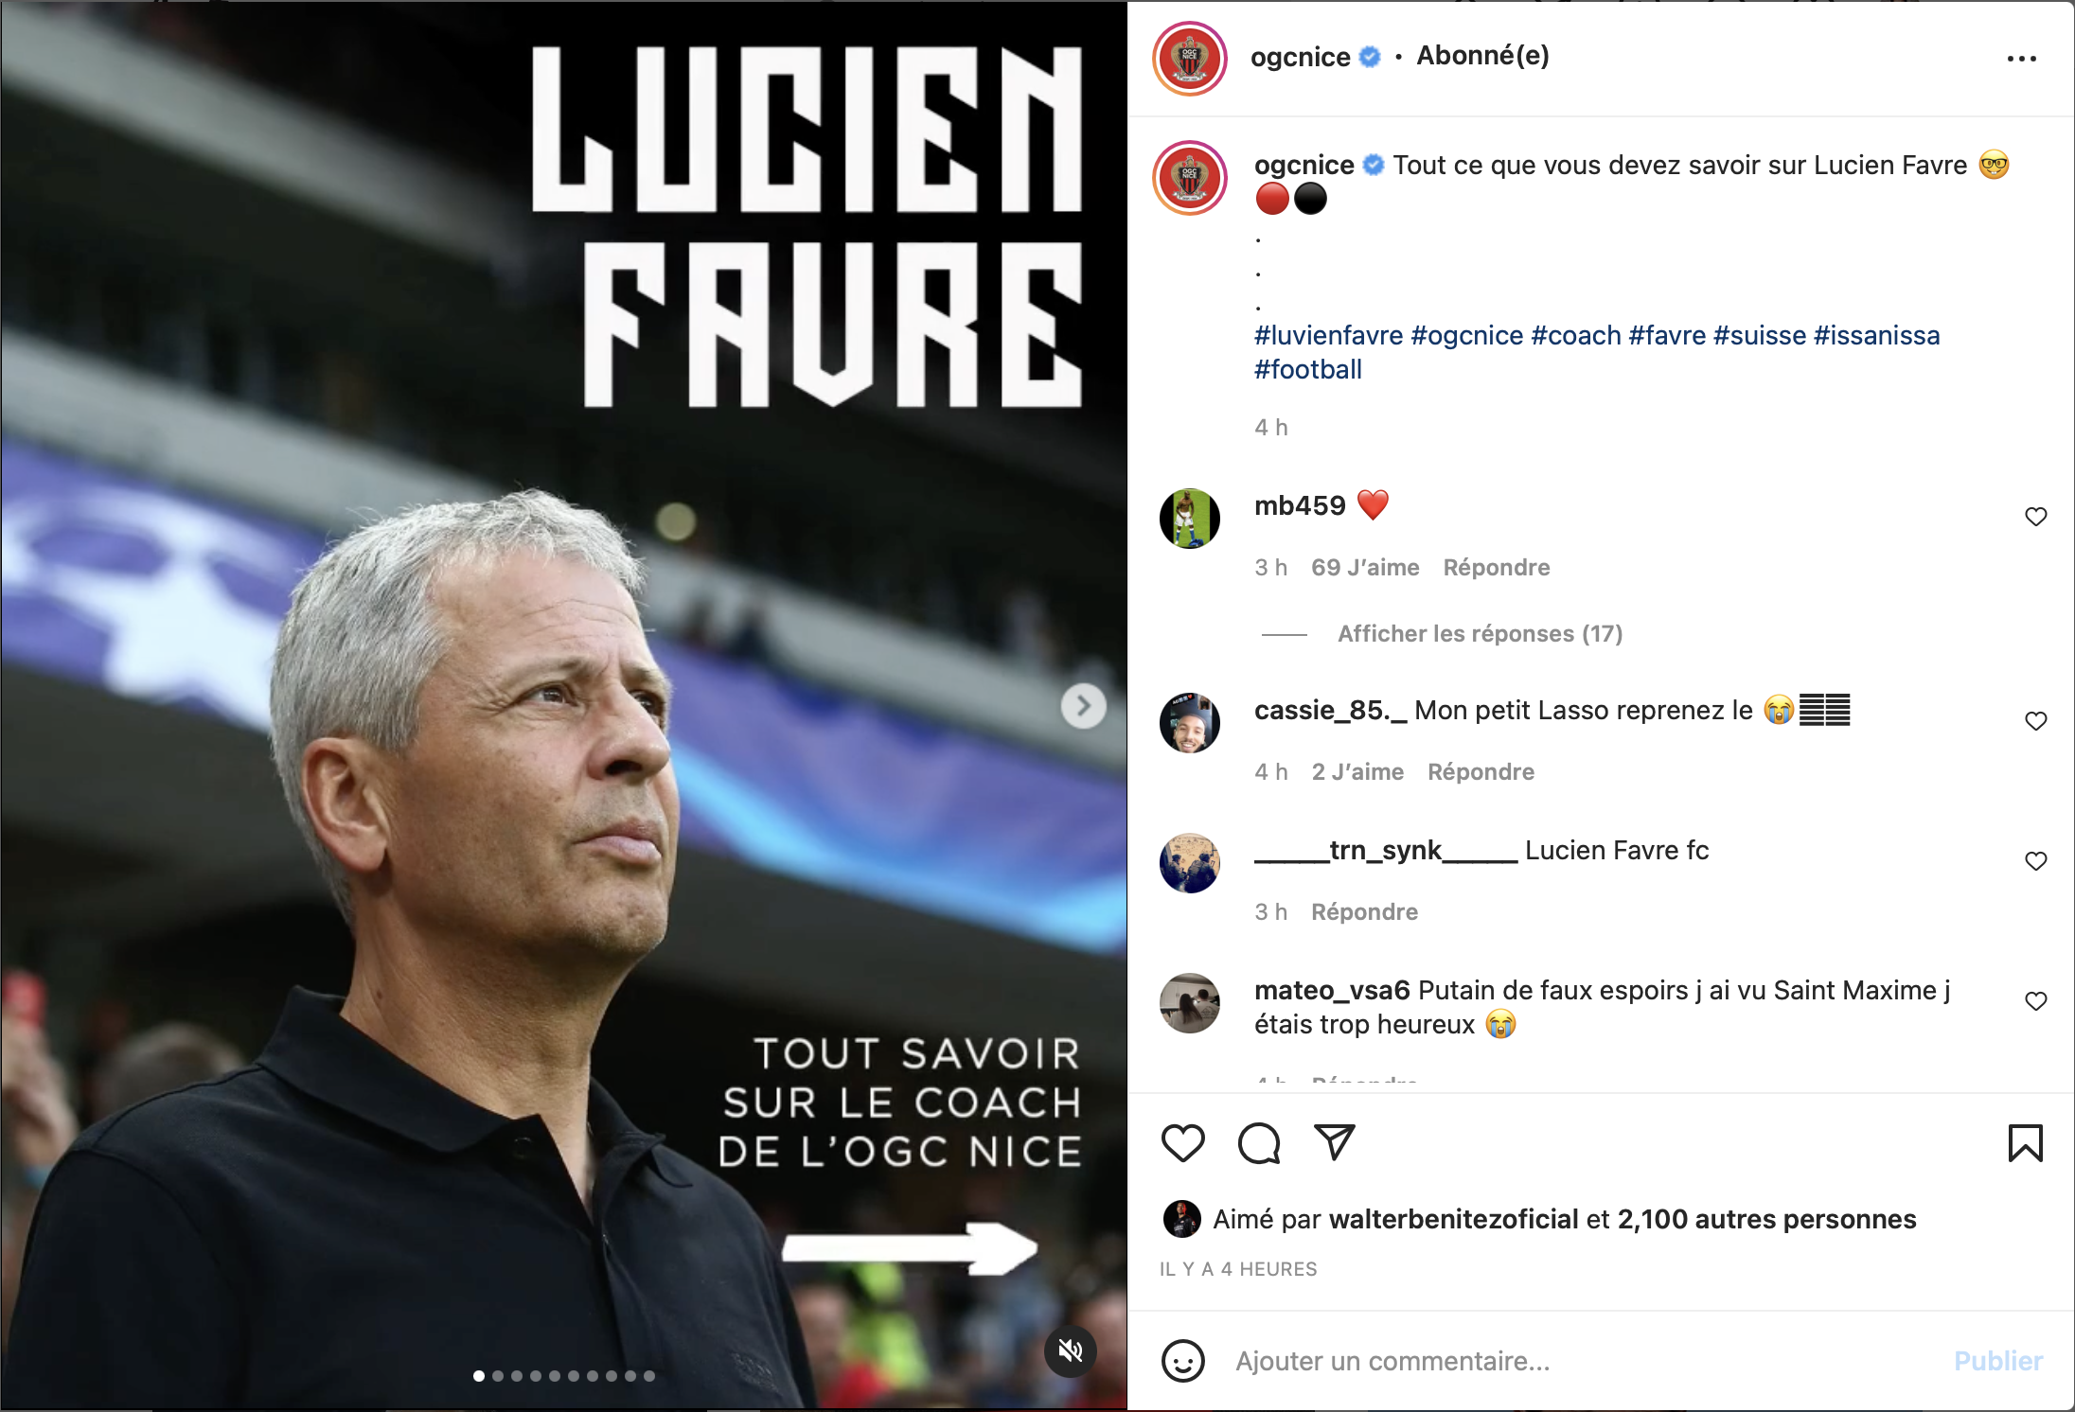Unmute the video with the speaker icon

[x=1071, y=1350]
